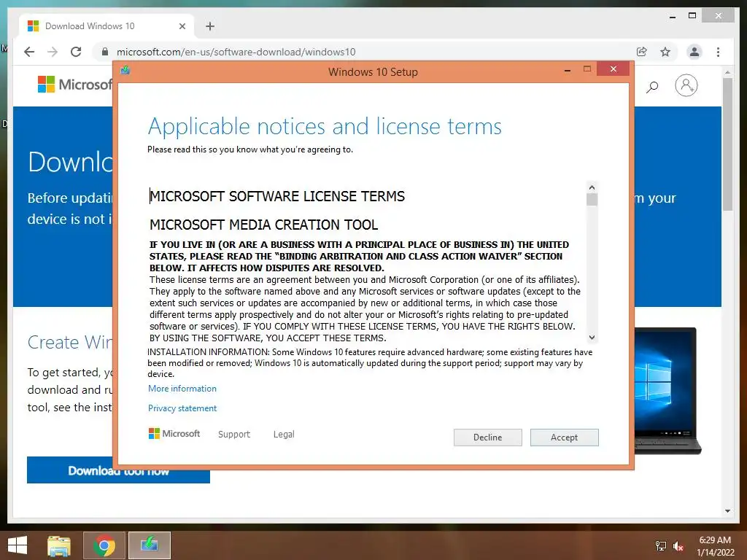This screenshot has height=560, width=747.
Task: Close the Windows 10 Setup dialog
Action: tap(613, 69)
